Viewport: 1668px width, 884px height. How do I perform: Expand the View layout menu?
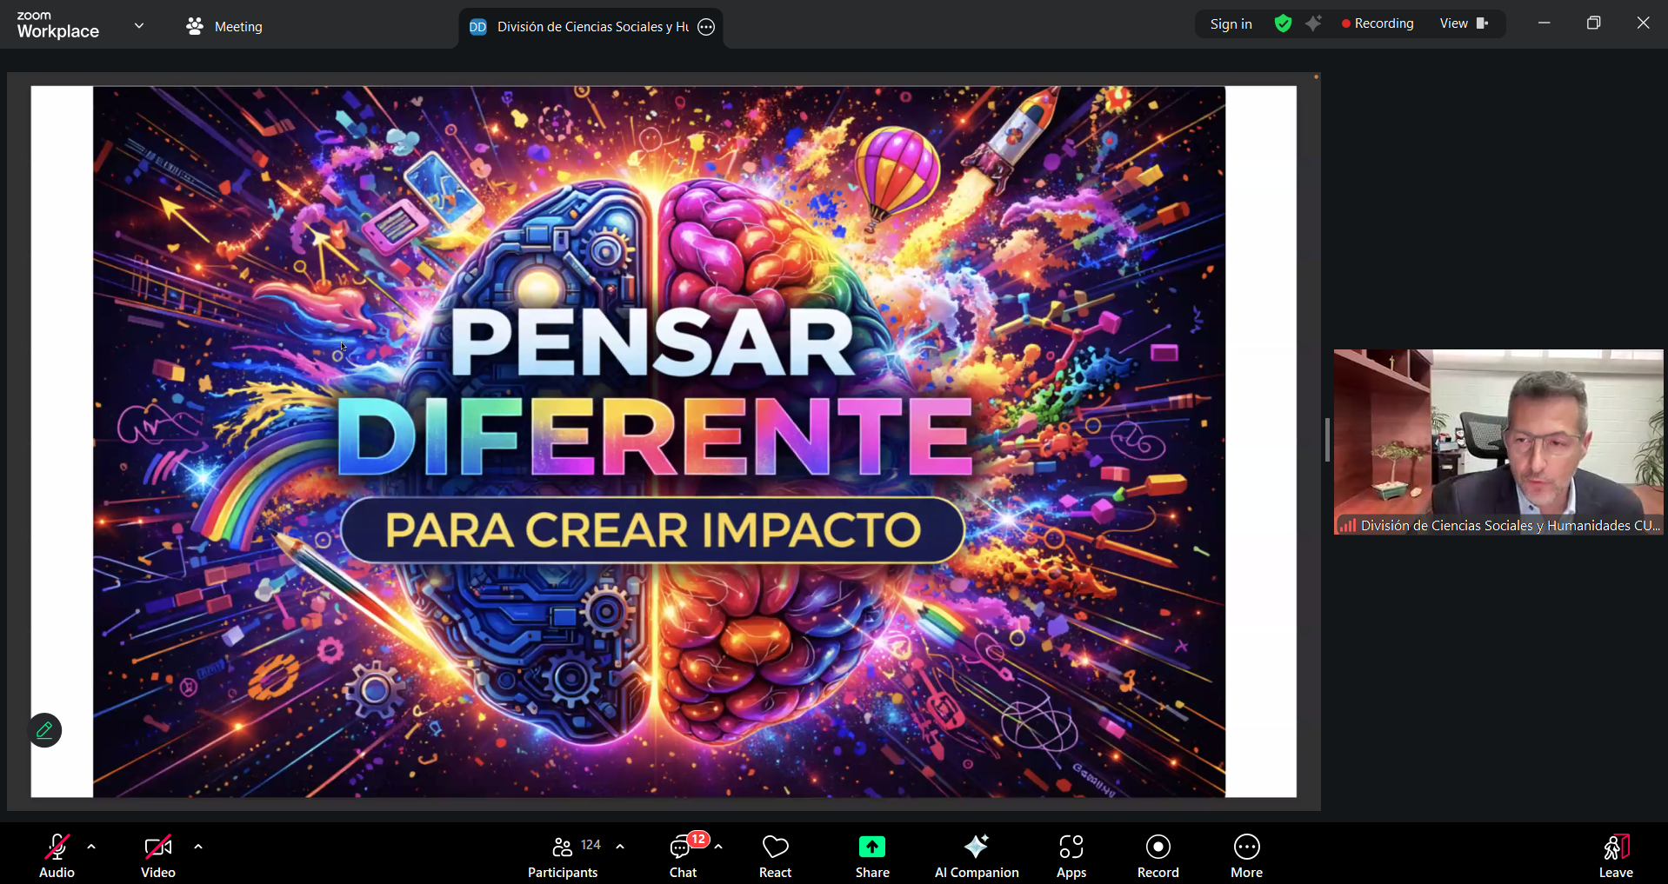click(x=1464, y=23)
